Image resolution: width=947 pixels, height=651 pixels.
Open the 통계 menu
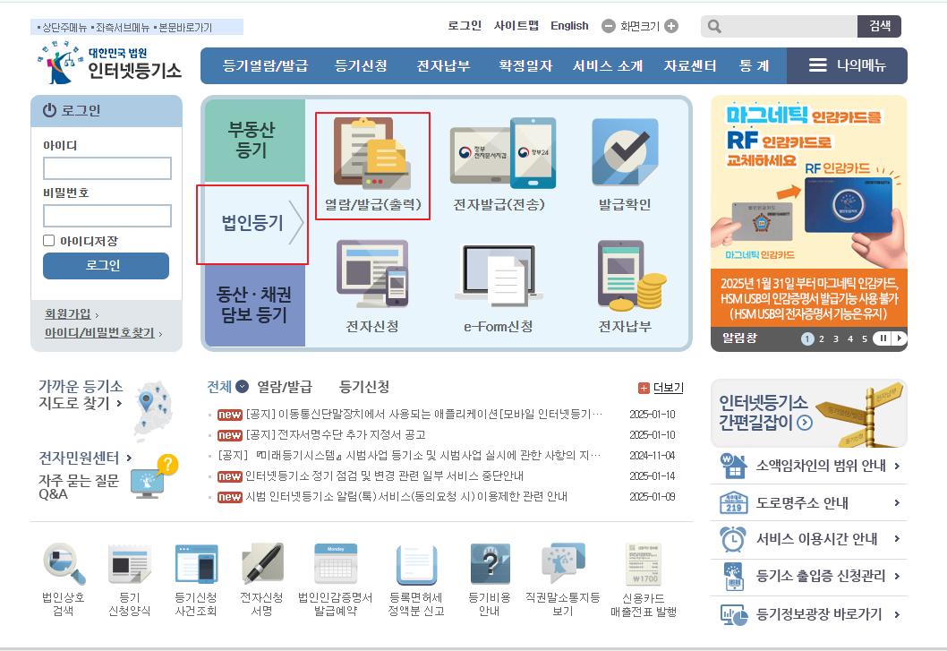coord(755,65)
